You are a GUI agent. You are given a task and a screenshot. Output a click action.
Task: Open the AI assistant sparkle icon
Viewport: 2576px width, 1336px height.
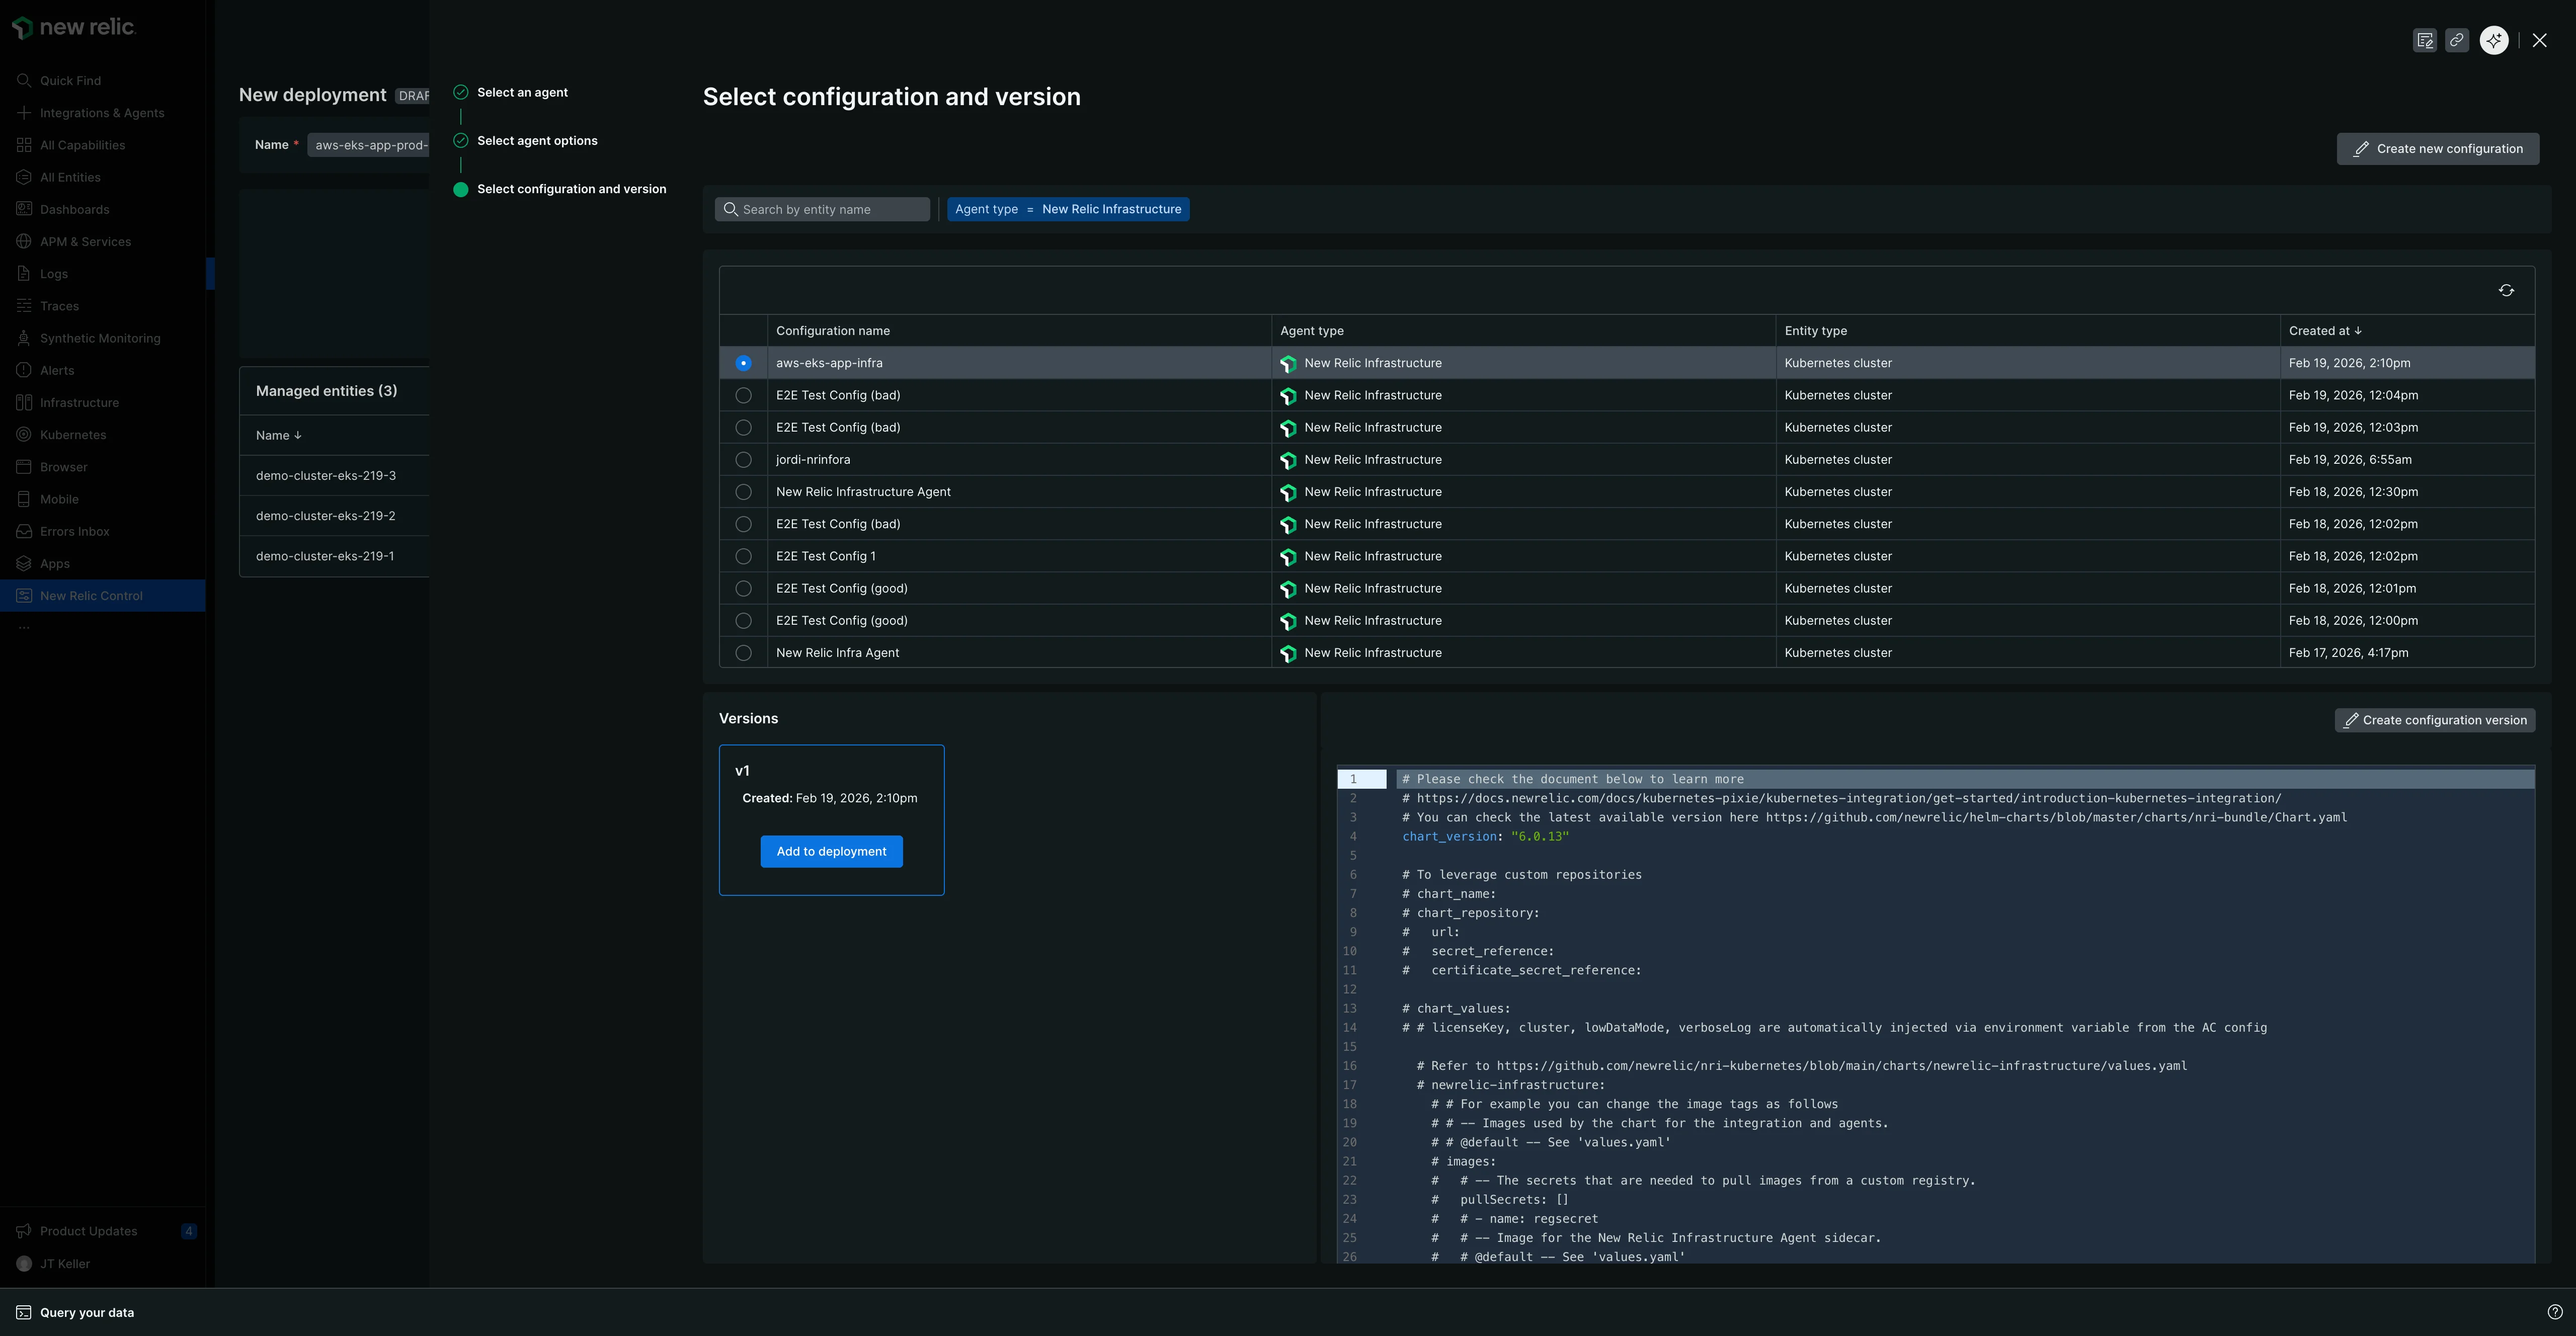click(x=2492, y=40)
